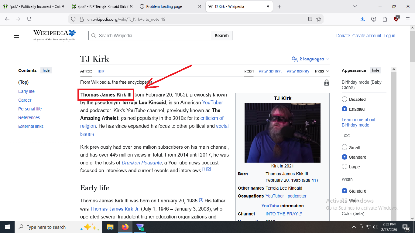Open the Talk tab of the article

pos(101,71)
